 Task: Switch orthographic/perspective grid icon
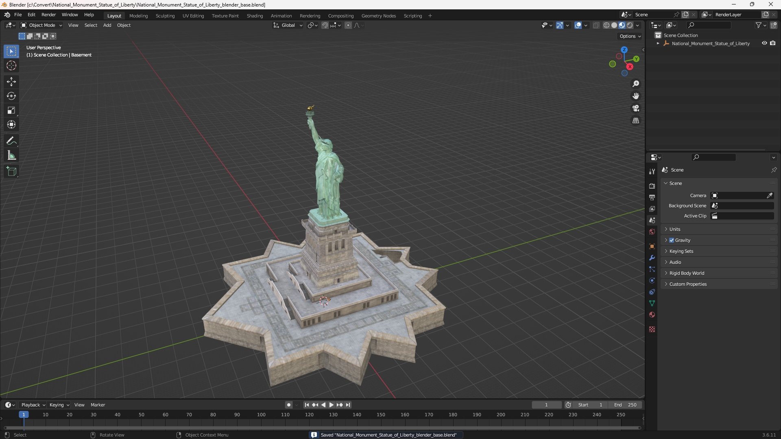click(636, 121)
